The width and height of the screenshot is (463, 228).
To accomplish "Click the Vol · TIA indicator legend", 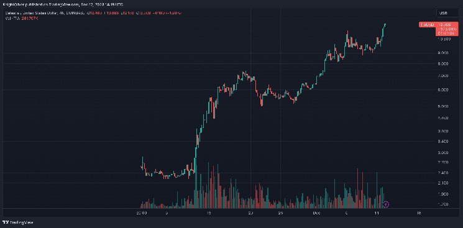I will [22, 18].
